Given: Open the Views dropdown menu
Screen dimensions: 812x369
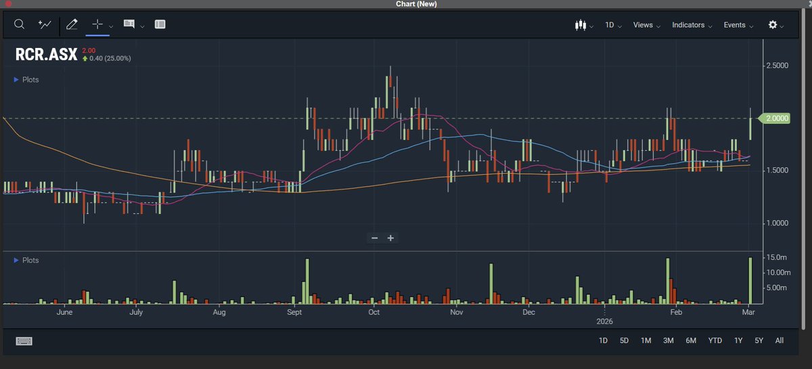Looking at the screenshot, I should click(646, 25).
